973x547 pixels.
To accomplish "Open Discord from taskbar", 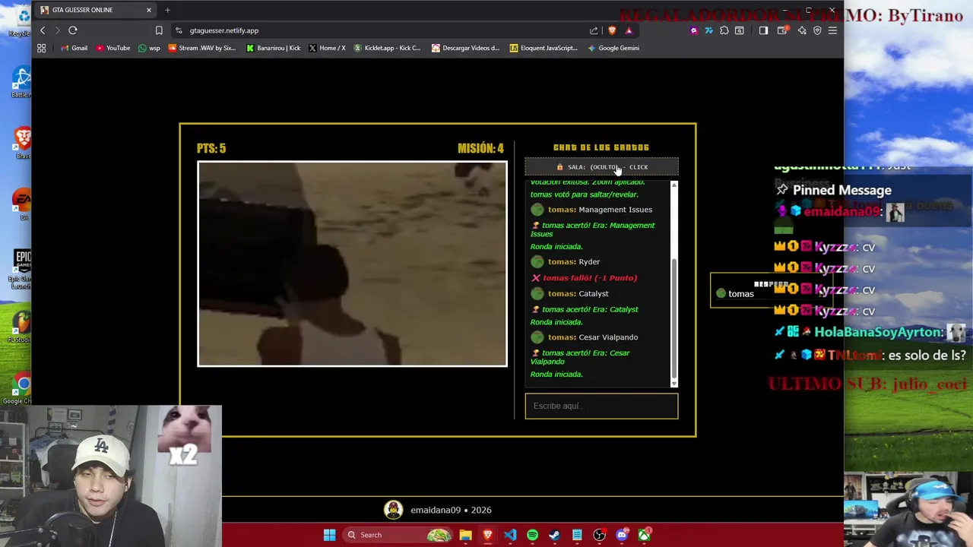I will point(622,535).
